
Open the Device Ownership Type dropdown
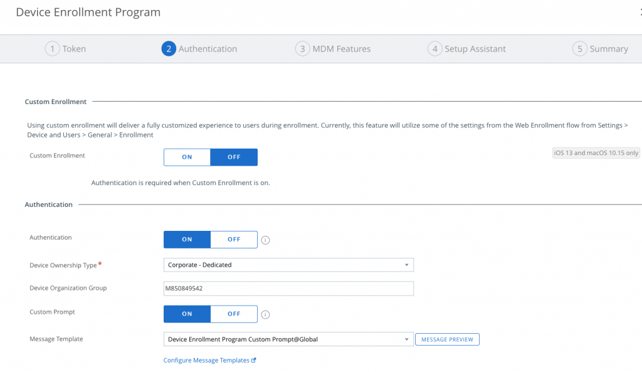pyautogui.click(x=288, y=265)
